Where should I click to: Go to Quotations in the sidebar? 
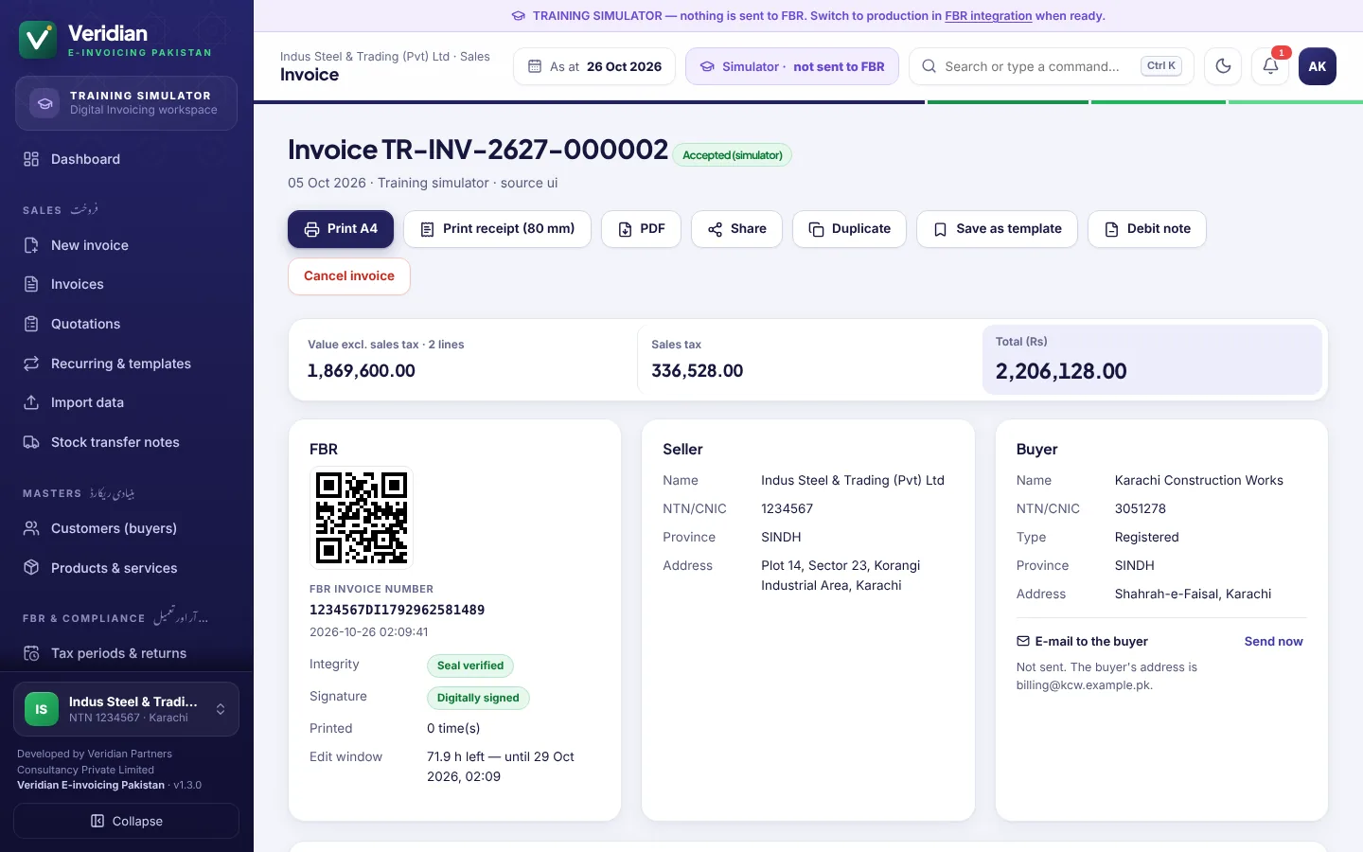point(127,324)
